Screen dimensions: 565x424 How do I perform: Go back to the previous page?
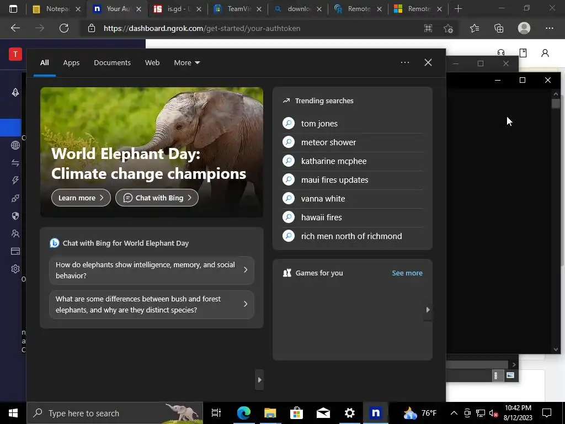(x=15, y=28)
